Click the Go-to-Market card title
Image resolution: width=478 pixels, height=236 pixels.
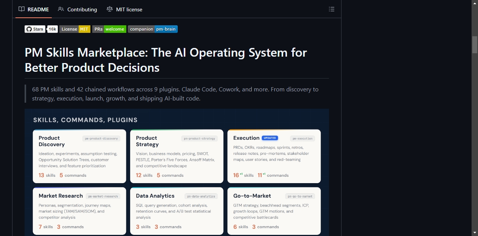(252, 196)
